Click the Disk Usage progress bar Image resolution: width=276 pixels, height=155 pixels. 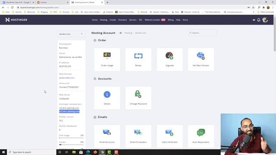(x=71, y=138)
